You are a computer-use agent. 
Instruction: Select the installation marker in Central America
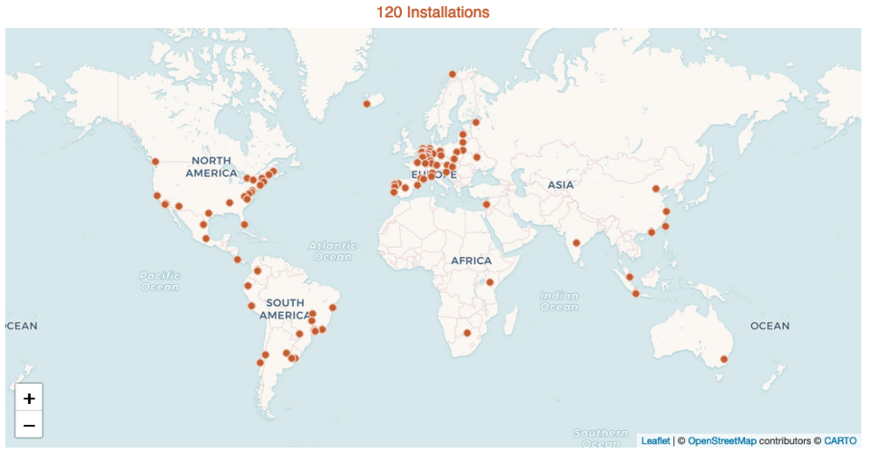238,260
